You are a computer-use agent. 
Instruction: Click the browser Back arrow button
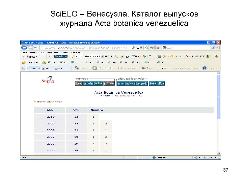24,48
